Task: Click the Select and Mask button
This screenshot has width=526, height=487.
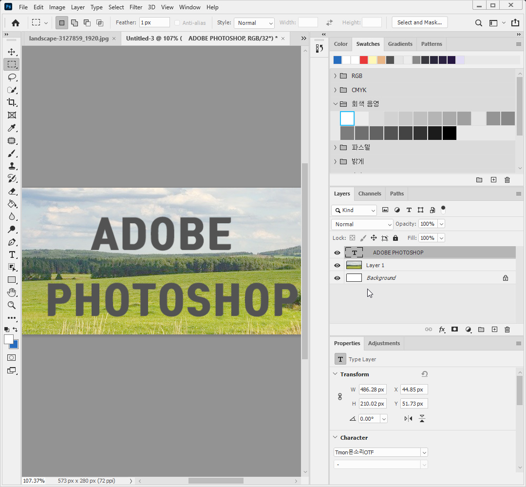Action: (x=419, y=22)
